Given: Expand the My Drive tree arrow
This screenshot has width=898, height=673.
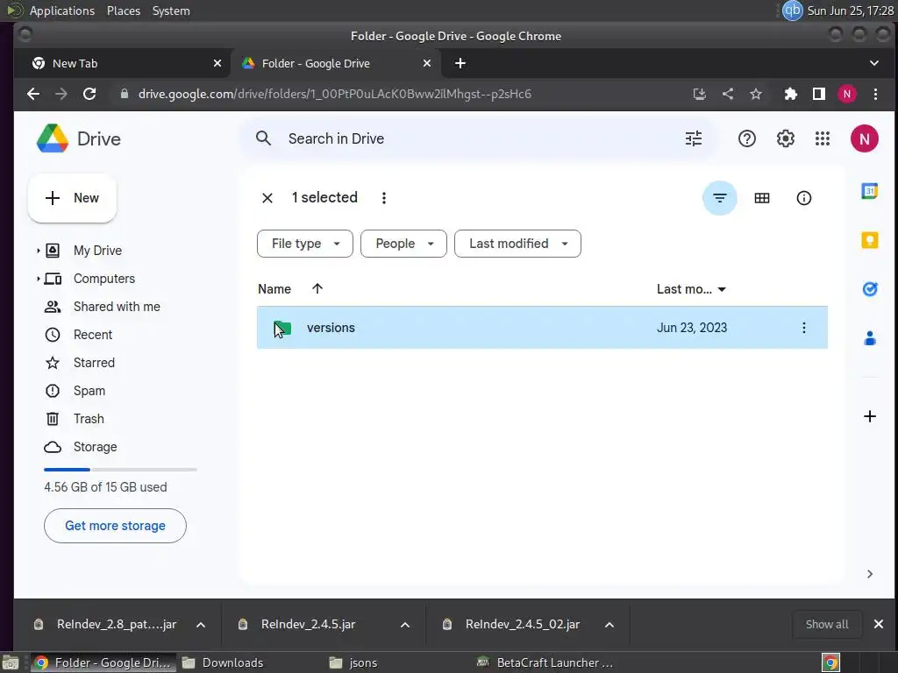Looking at the screenshot, I should pos(38,251).
